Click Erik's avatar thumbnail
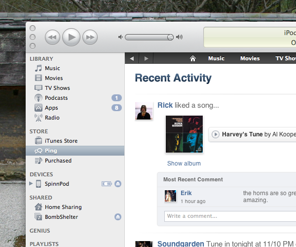The image size is (296, 247). (171, 196)
